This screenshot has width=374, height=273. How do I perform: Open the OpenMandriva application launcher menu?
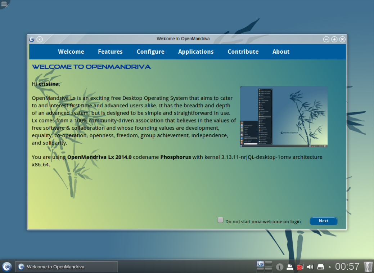click(7, 267)
